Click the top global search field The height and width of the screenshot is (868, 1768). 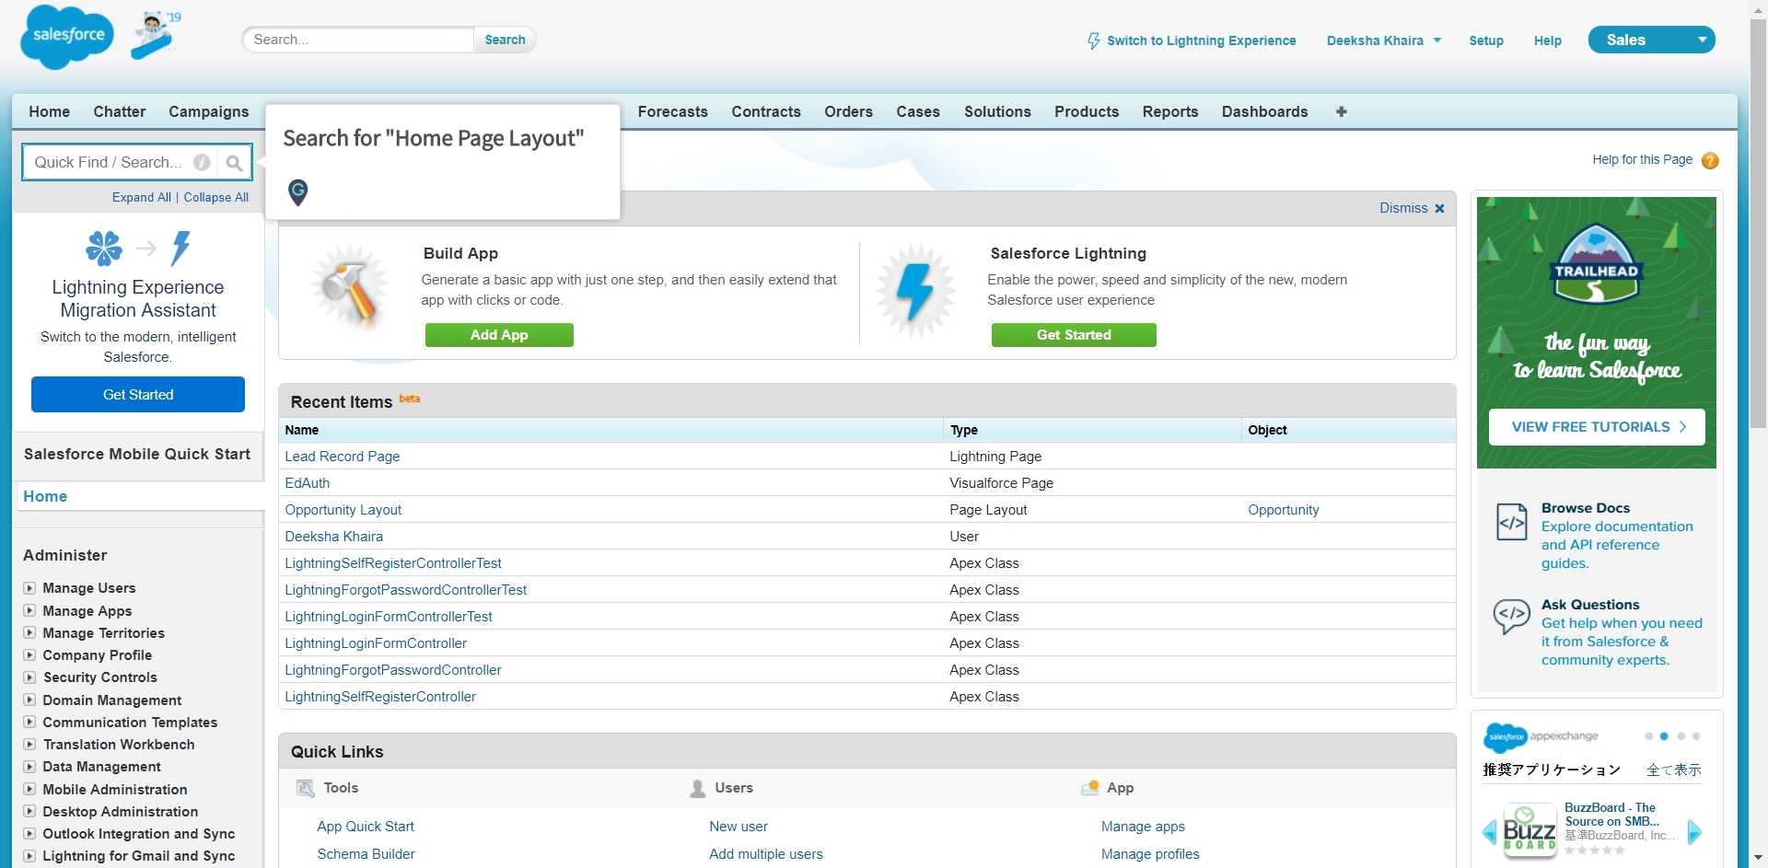359,40
